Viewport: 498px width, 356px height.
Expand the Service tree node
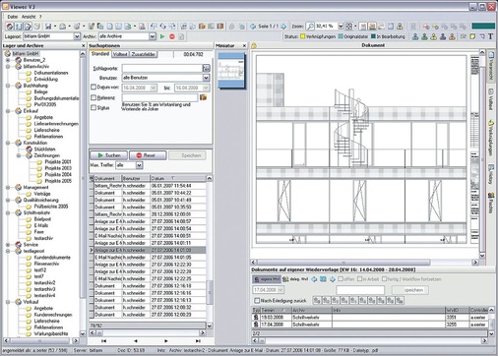click(8, 245)
